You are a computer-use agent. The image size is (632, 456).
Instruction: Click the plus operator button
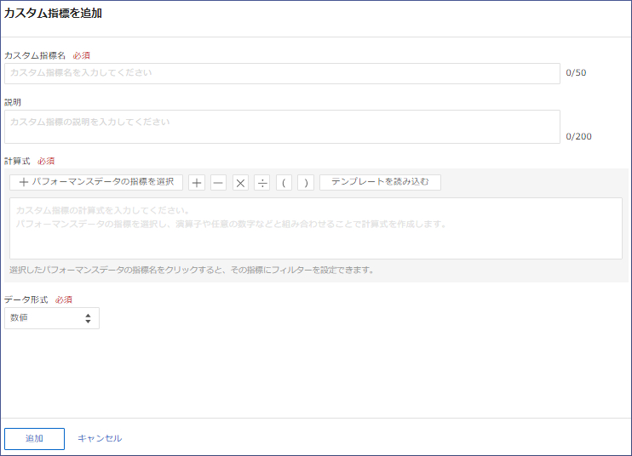[197, 182]
